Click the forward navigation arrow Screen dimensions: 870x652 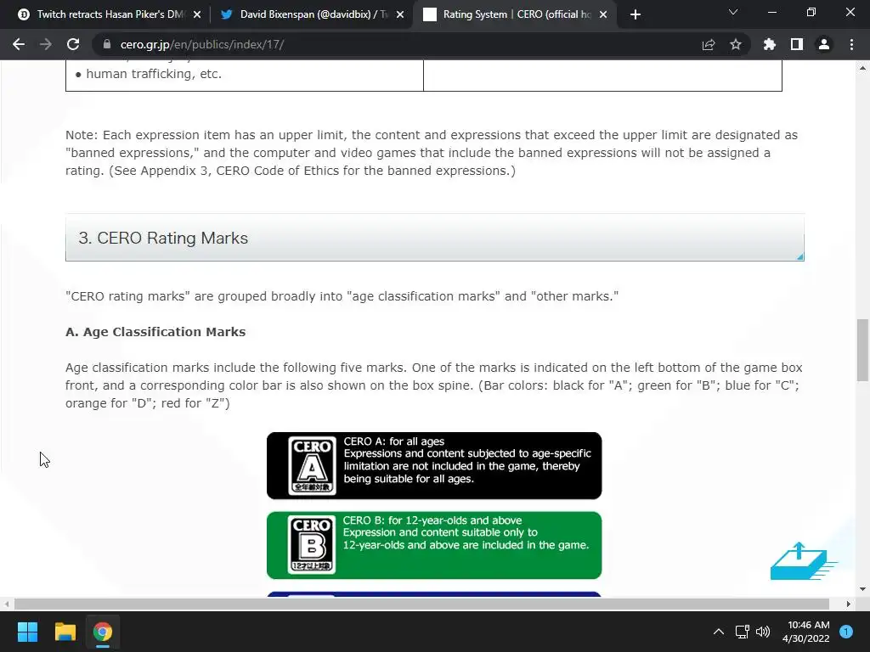(x=46, y=44)
